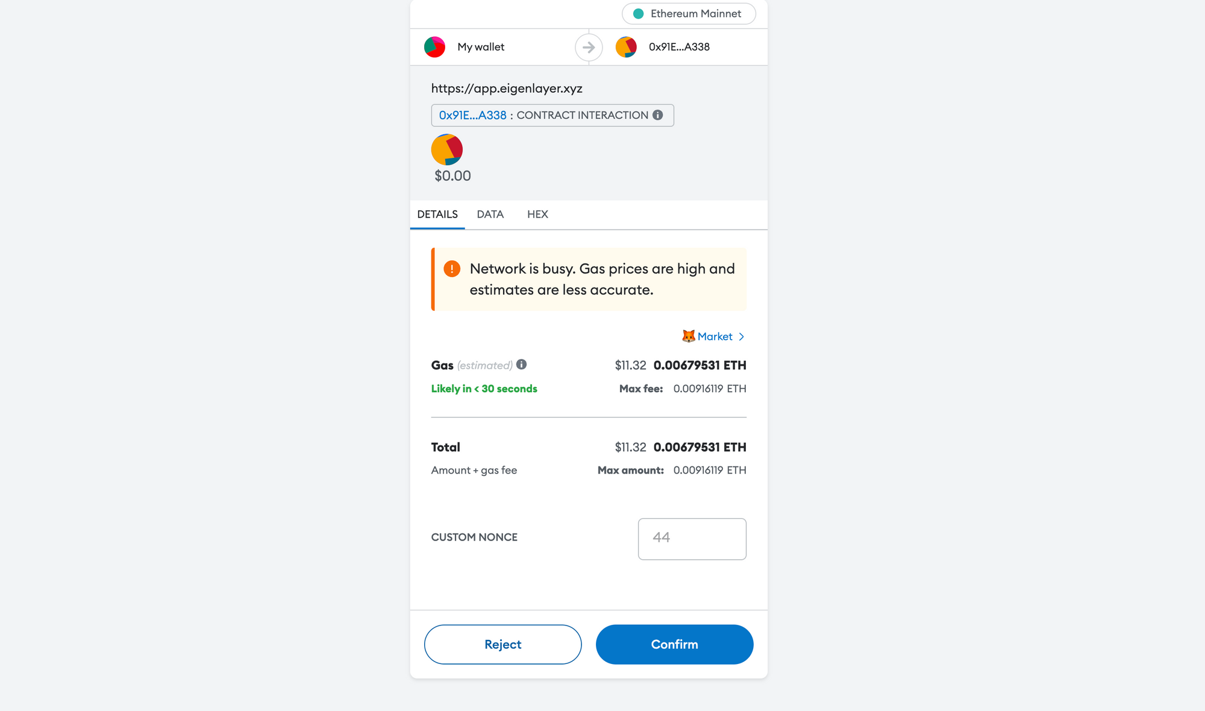Expand gas fee options via Market chevron
The width and height of the screenshot is (1205, 711).
pyautogui.click(x=742, y=337)
